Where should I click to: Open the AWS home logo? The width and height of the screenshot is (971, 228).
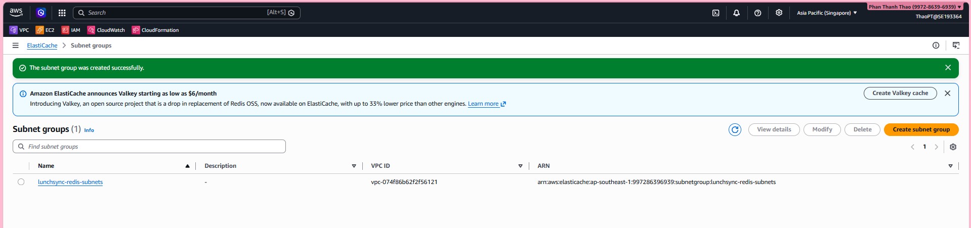click(x=16, y=12)
